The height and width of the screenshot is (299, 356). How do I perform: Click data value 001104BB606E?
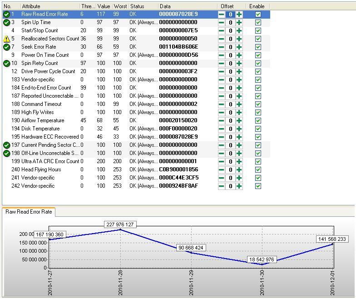point(178,47)
